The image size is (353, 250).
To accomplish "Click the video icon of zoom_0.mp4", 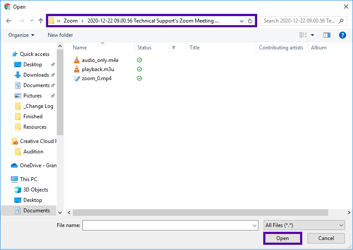I will tap(77, 78).
